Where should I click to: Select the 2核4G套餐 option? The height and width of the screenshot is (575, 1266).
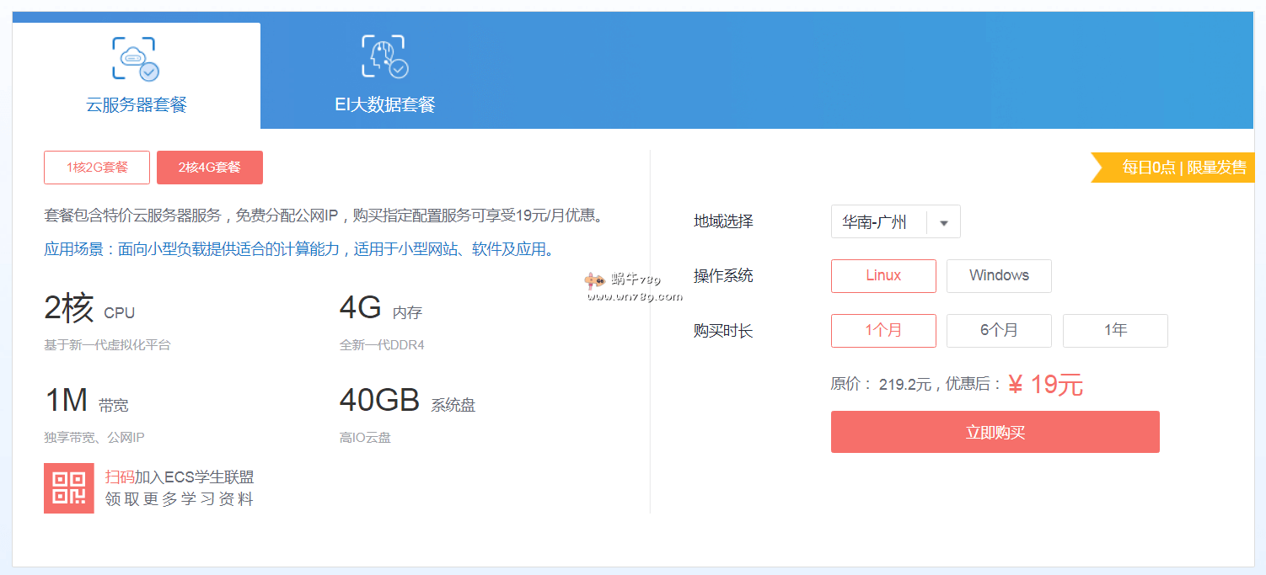pos(210,168)
